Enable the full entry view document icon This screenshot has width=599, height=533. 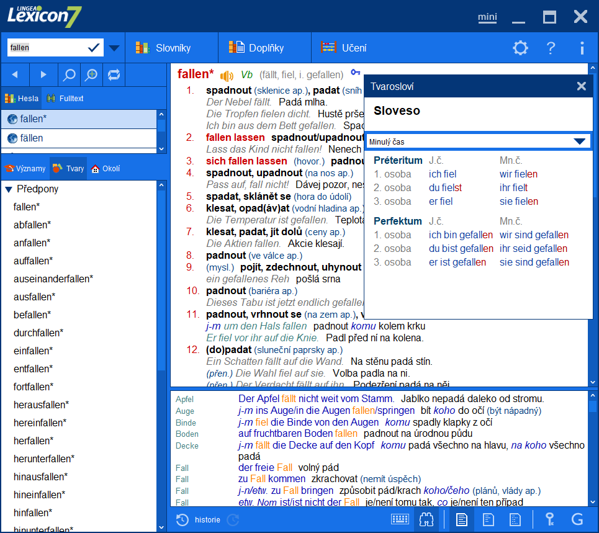[x=461, y=520]
